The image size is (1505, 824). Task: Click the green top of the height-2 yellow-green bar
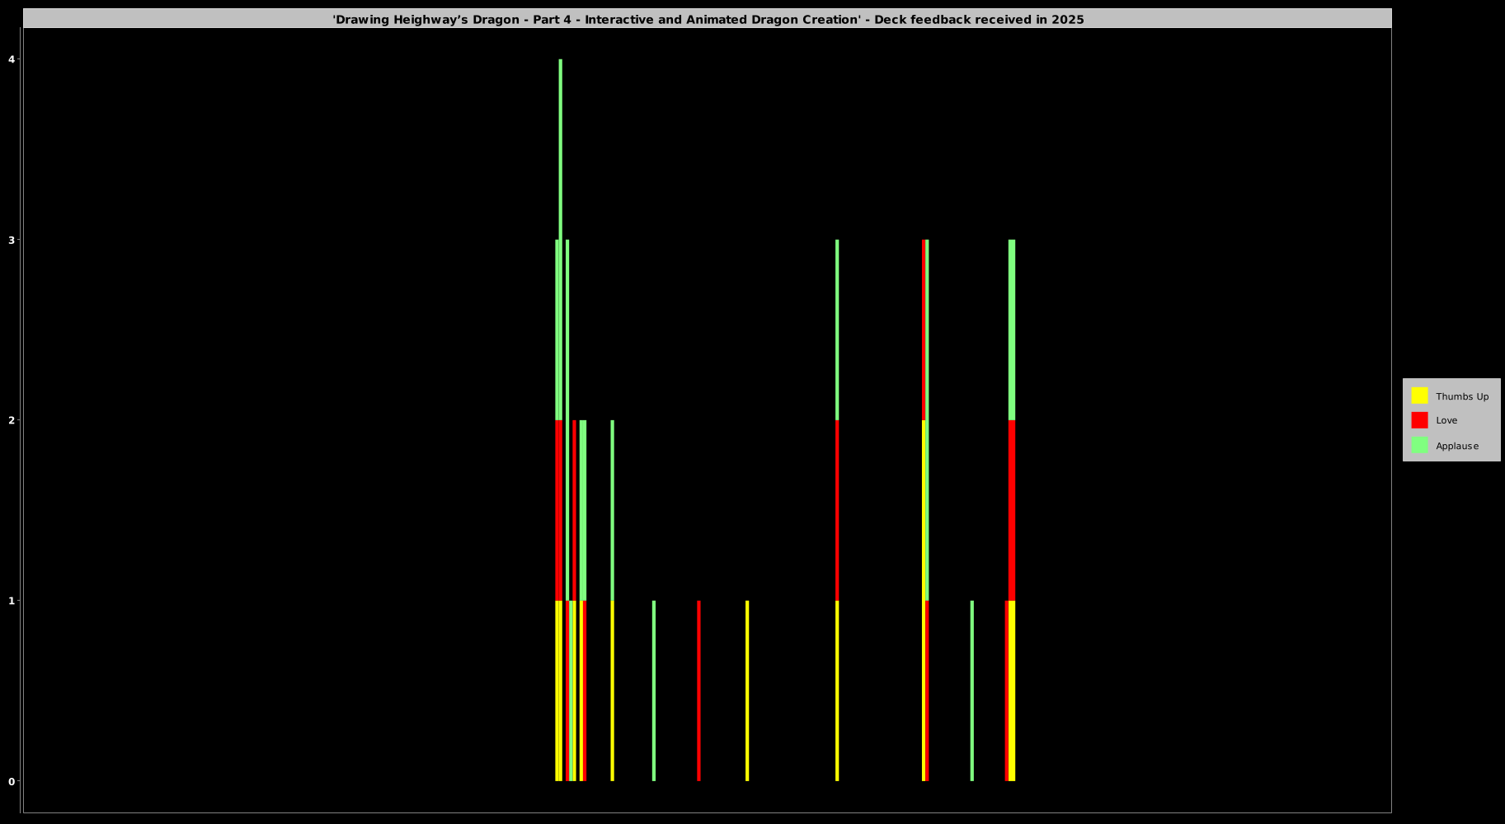tap(612, 511)
